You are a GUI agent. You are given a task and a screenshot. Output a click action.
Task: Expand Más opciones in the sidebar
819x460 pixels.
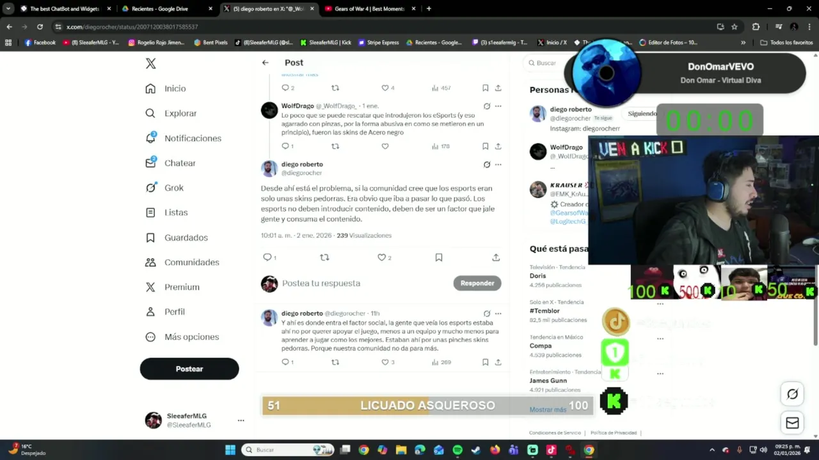(182, 337)
